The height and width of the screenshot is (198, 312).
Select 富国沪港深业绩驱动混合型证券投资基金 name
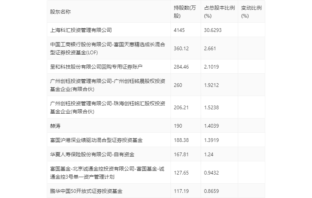[96, 140]
